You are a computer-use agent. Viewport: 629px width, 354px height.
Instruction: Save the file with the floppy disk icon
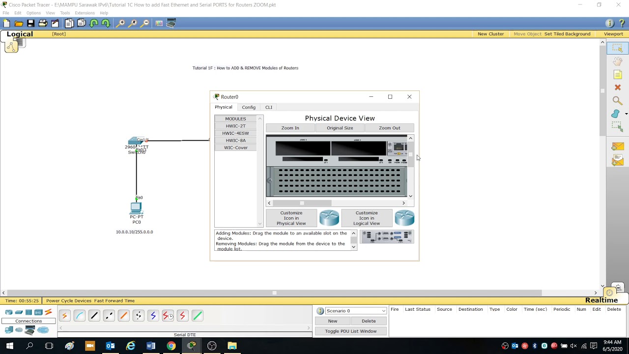coord(30,23)
